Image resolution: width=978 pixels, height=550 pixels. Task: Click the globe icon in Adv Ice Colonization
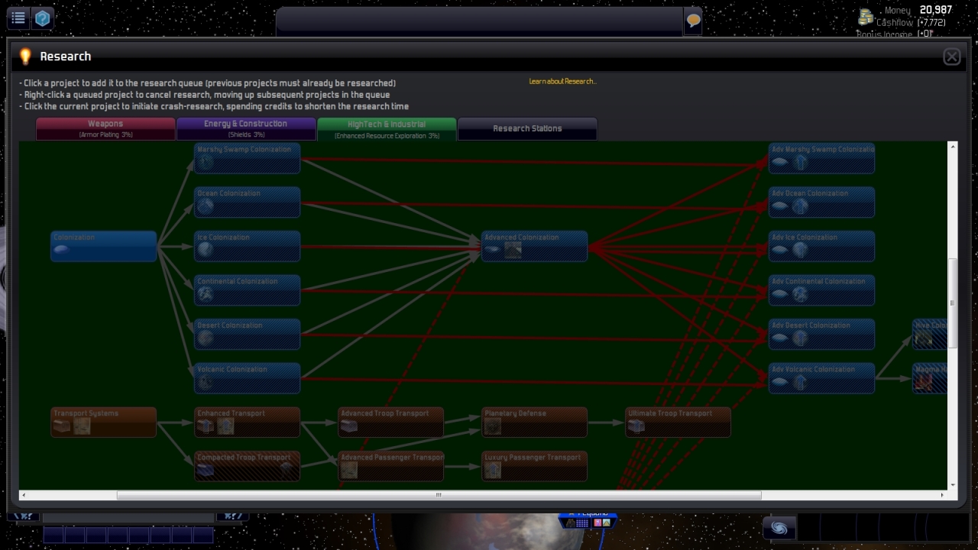tap(800, 250)
